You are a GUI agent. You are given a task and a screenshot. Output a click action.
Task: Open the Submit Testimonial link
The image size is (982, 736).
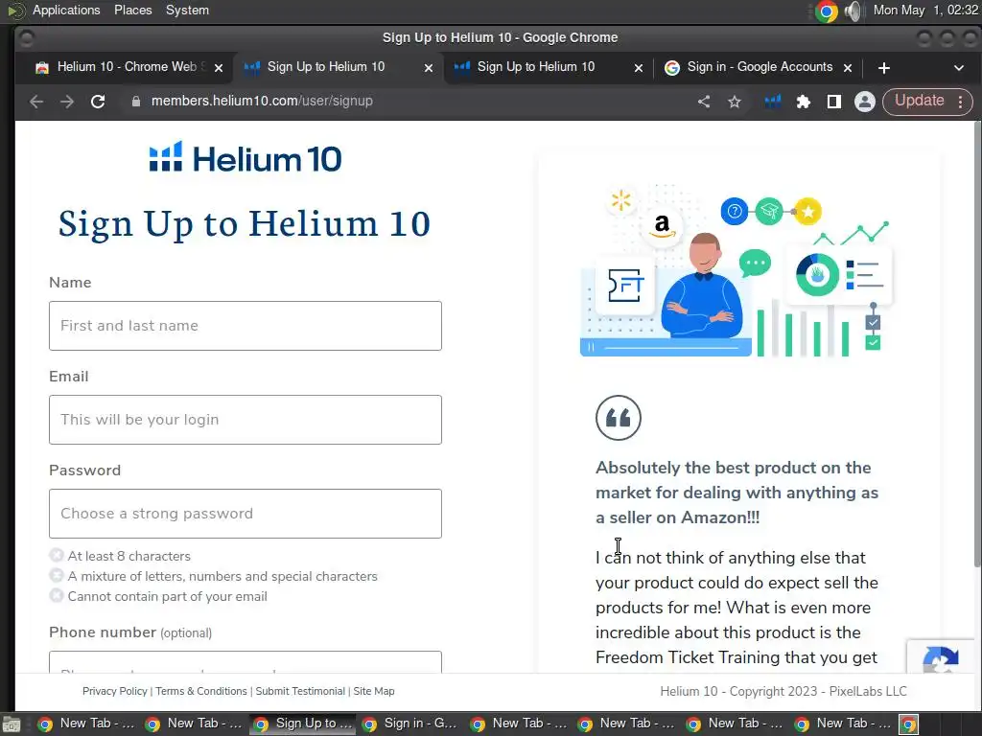point(300,691)
